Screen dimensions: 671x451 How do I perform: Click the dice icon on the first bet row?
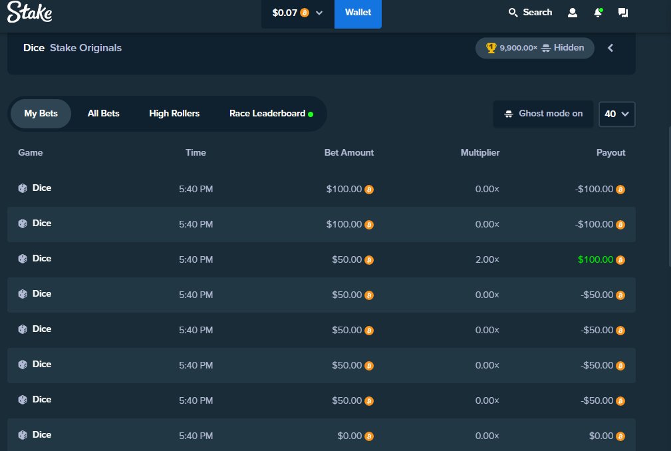(22, 188)
